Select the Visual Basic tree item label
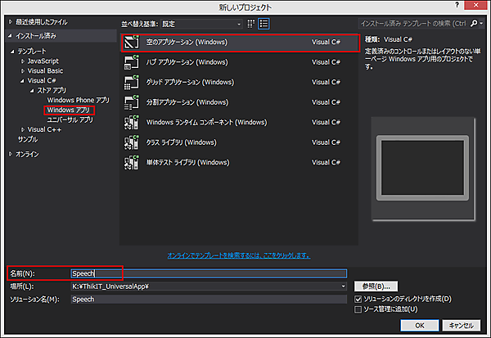 point(45,71)
